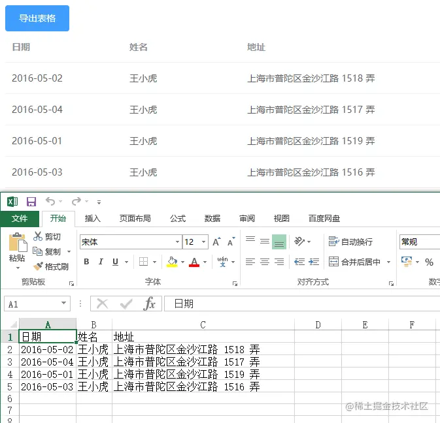This screenshot has height=423, width=440.
Task: Click the accounting number format icon
Action: (407, 262)
